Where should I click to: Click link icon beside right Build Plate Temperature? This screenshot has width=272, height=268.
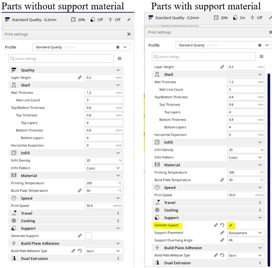click(x=222, y=180)
